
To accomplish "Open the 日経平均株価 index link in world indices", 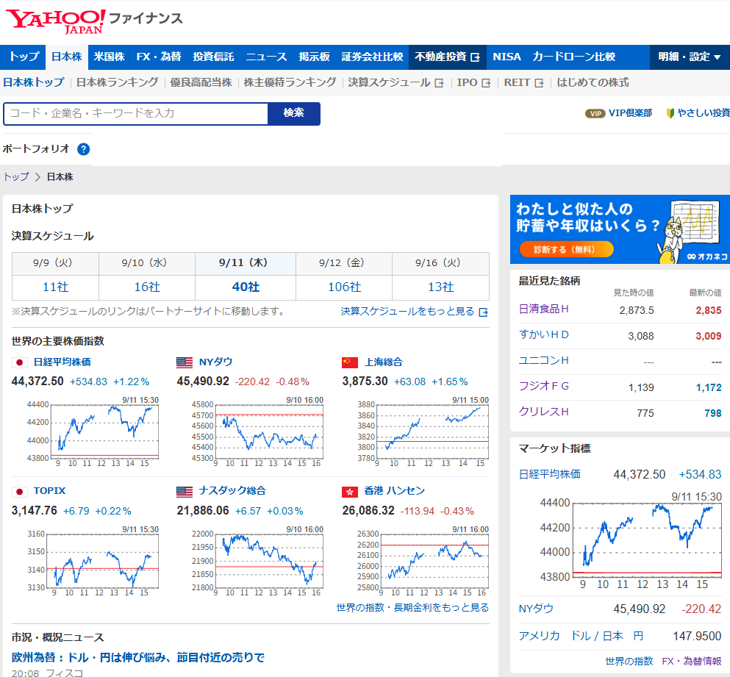I will pos(62,362).
